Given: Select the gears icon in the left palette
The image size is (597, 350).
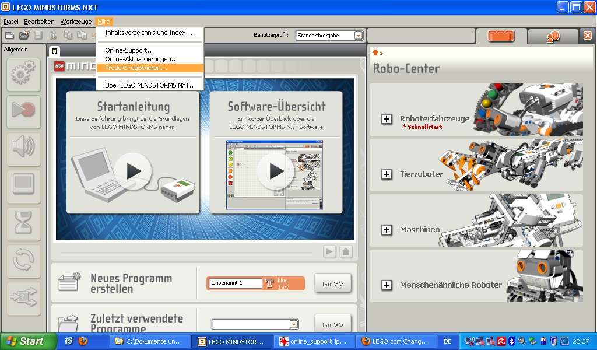Looking at the screenshot, I should click(22, 73).
